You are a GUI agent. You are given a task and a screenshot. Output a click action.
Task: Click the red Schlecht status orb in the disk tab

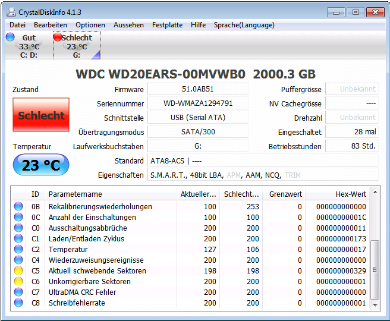(58, 37)
